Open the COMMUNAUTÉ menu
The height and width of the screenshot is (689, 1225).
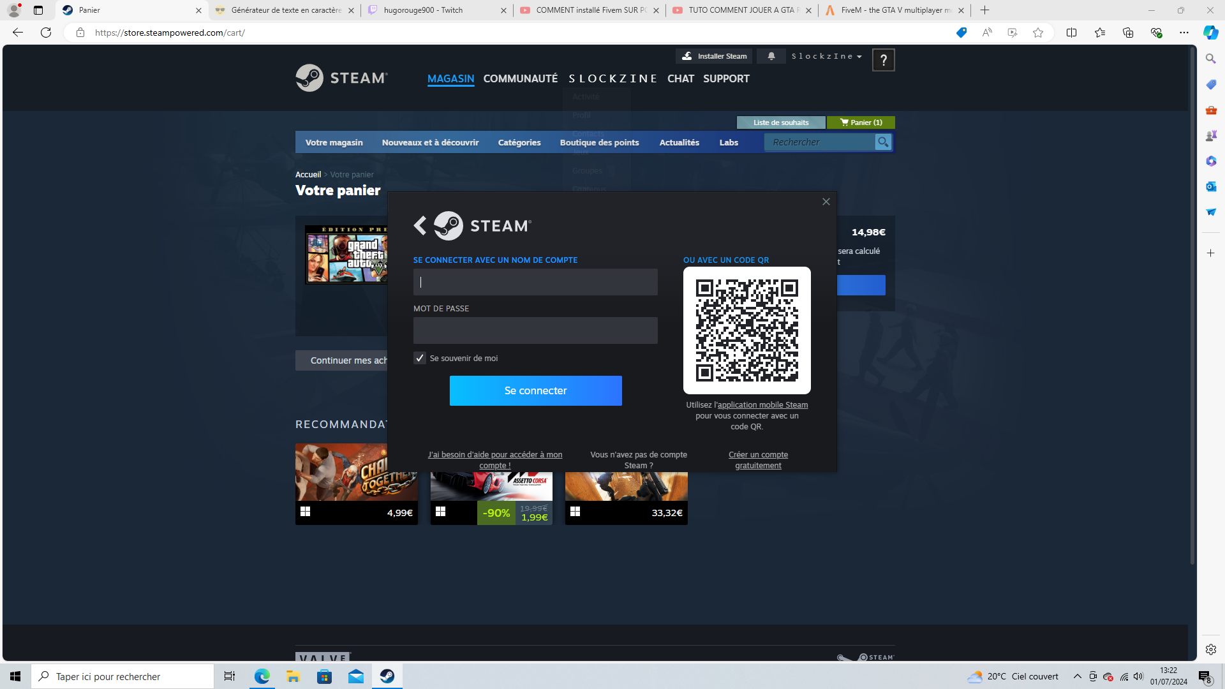[x=521, y=78]
